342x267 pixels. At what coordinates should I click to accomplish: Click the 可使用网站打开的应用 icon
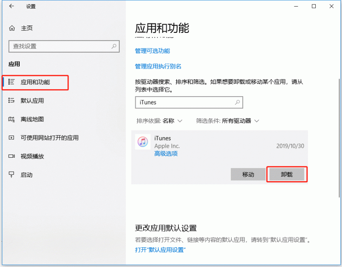(x=11, y=138)
